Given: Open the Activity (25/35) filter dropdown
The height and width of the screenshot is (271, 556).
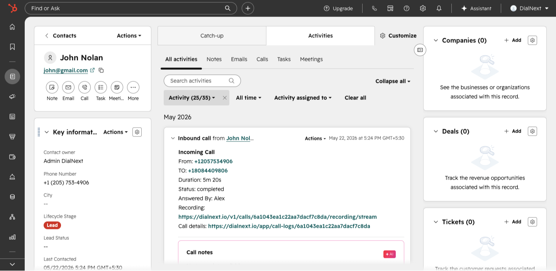Looking at the screenshot, I should pyautogui.click(x=192, y=98).
